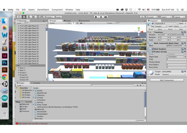This screenshot has width=187, height=133.
Task: Expand Group 67 in Hierarchy
Action: (19, 75)
